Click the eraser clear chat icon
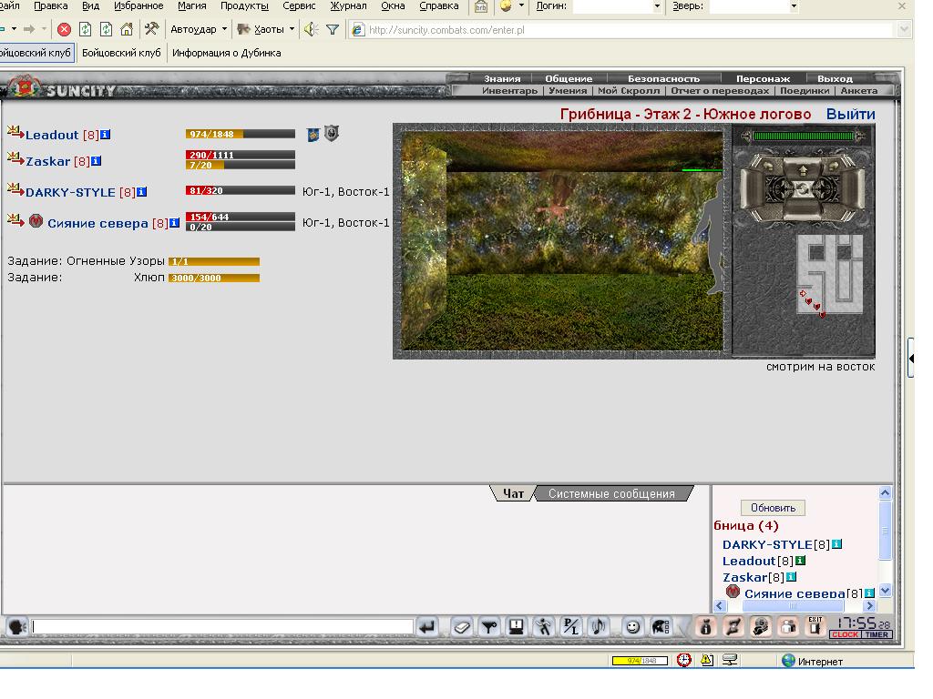 click(x=462, y=626)
